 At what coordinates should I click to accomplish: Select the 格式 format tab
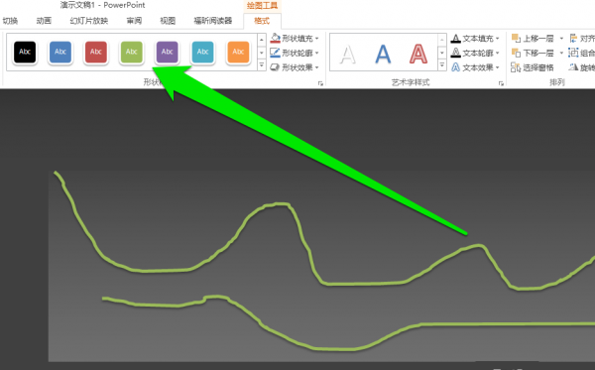[262, 21]
